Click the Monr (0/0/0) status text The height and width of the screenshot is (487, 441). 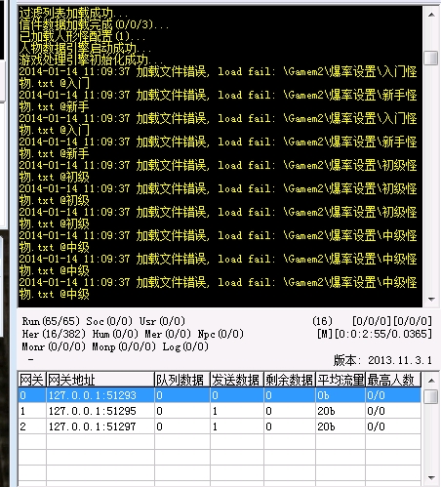coord(54,346)
